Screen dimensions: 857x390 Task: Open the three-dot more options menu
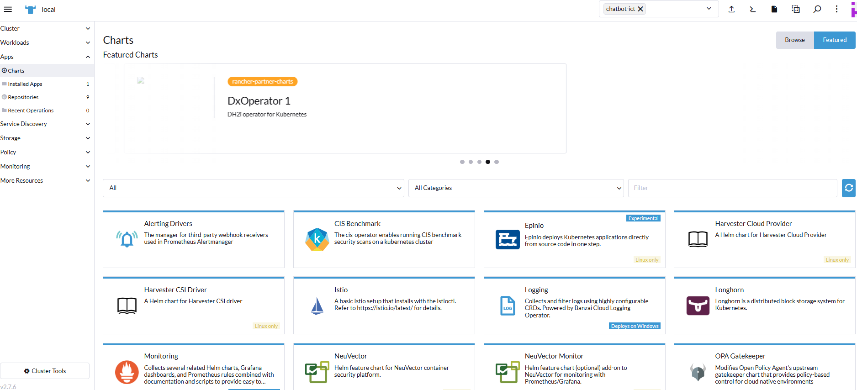tap(836, 9)
